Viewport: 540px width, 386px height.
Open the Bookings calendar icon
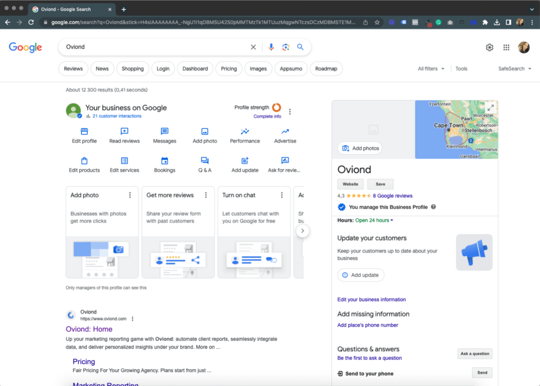coord(165,161)
